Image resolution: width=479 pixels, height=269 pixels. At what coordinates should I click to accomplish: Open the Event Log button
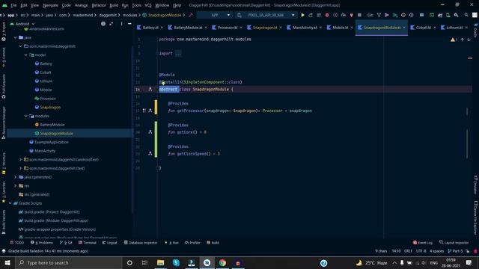pyautogui.click(x=422, y=243)
